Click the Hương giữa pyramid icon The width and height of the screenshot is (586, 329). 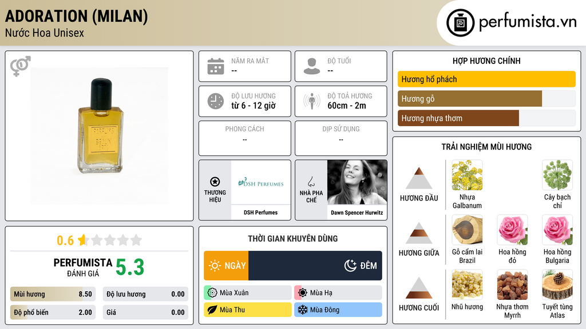point(419,233)
